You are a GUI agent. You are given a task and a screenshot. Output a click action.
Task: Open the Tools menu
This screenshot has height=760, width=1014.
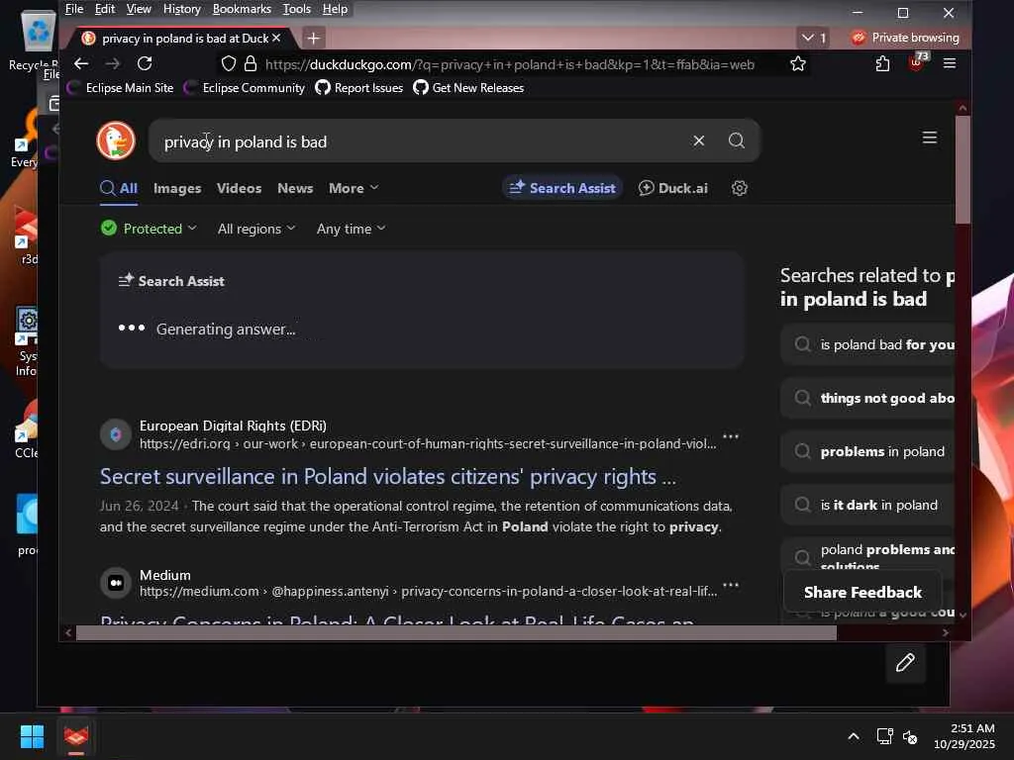click(x=297, y=9)
